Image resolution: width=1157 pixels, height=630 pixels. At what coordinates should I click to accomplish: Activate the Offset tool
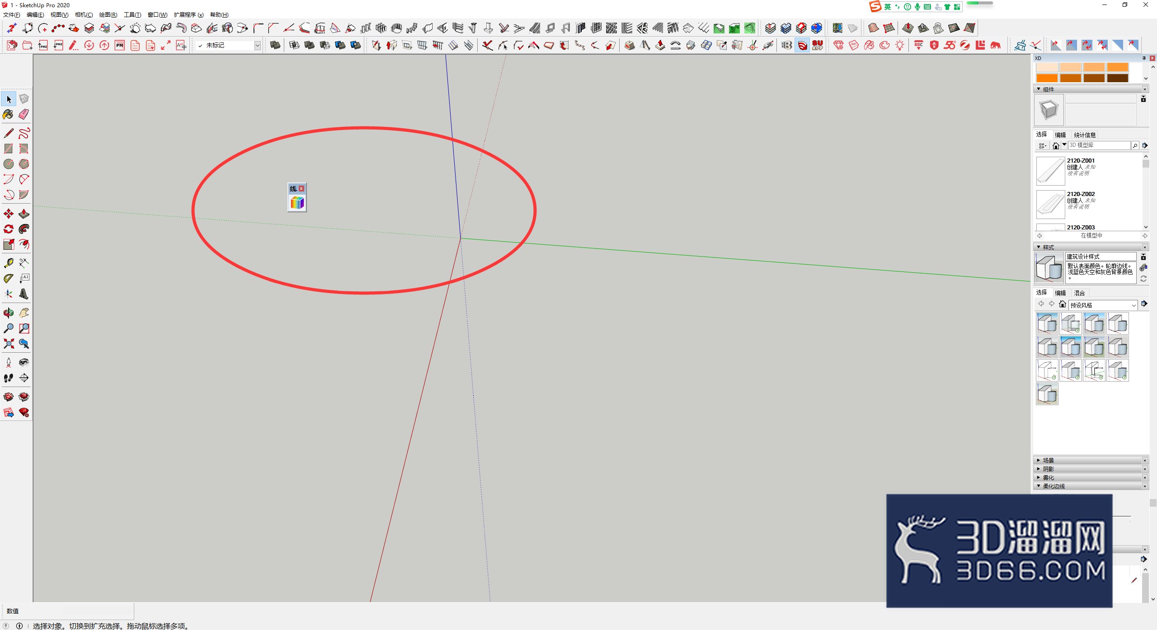point(24,244)
